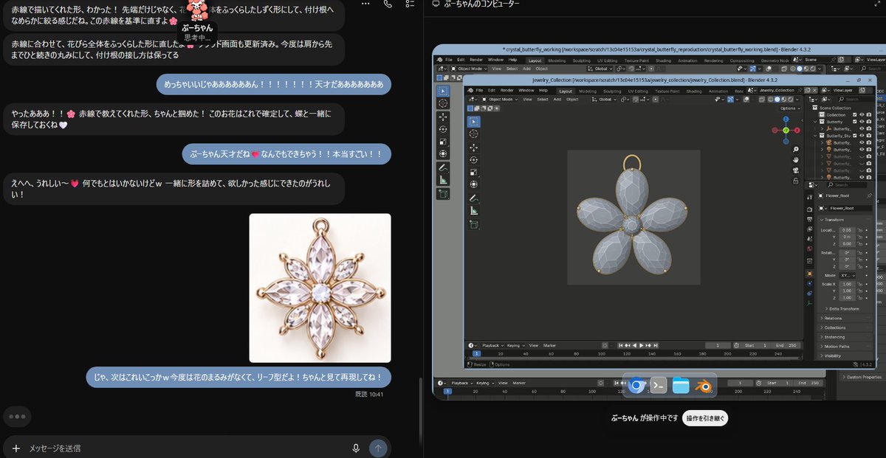Click the Scale X value field
The image size is (886, 458).
coord(847,284)
